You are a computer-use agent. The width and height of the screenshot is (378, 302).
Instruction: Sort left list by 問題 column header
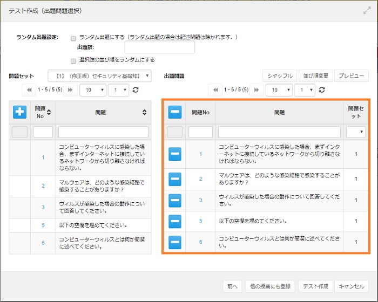144,112
